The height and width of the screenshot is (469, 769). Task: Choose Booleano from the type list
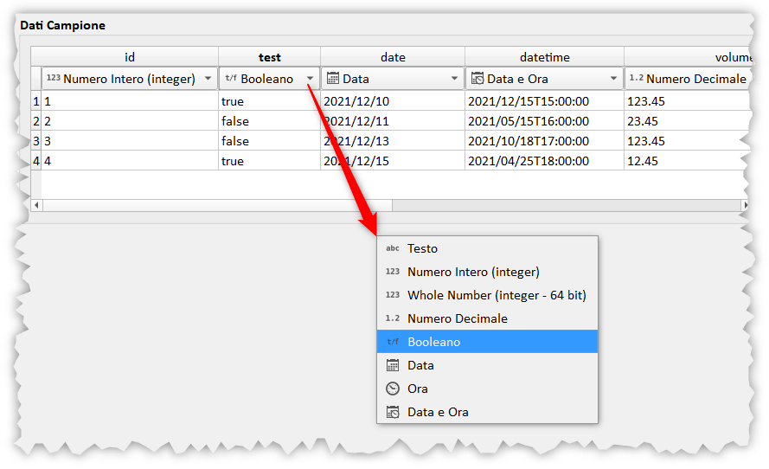click(434, 342)
